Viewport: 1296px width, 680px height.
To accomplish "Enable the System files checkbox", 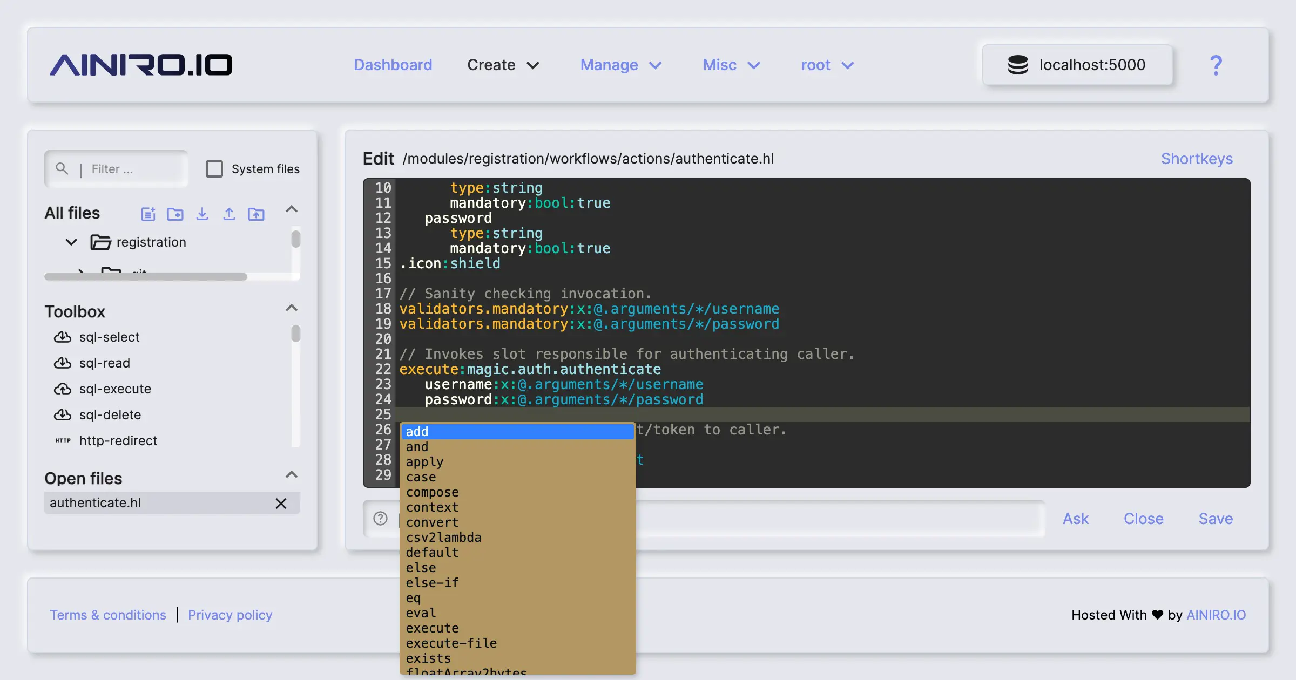I will [x=214, y=168].
